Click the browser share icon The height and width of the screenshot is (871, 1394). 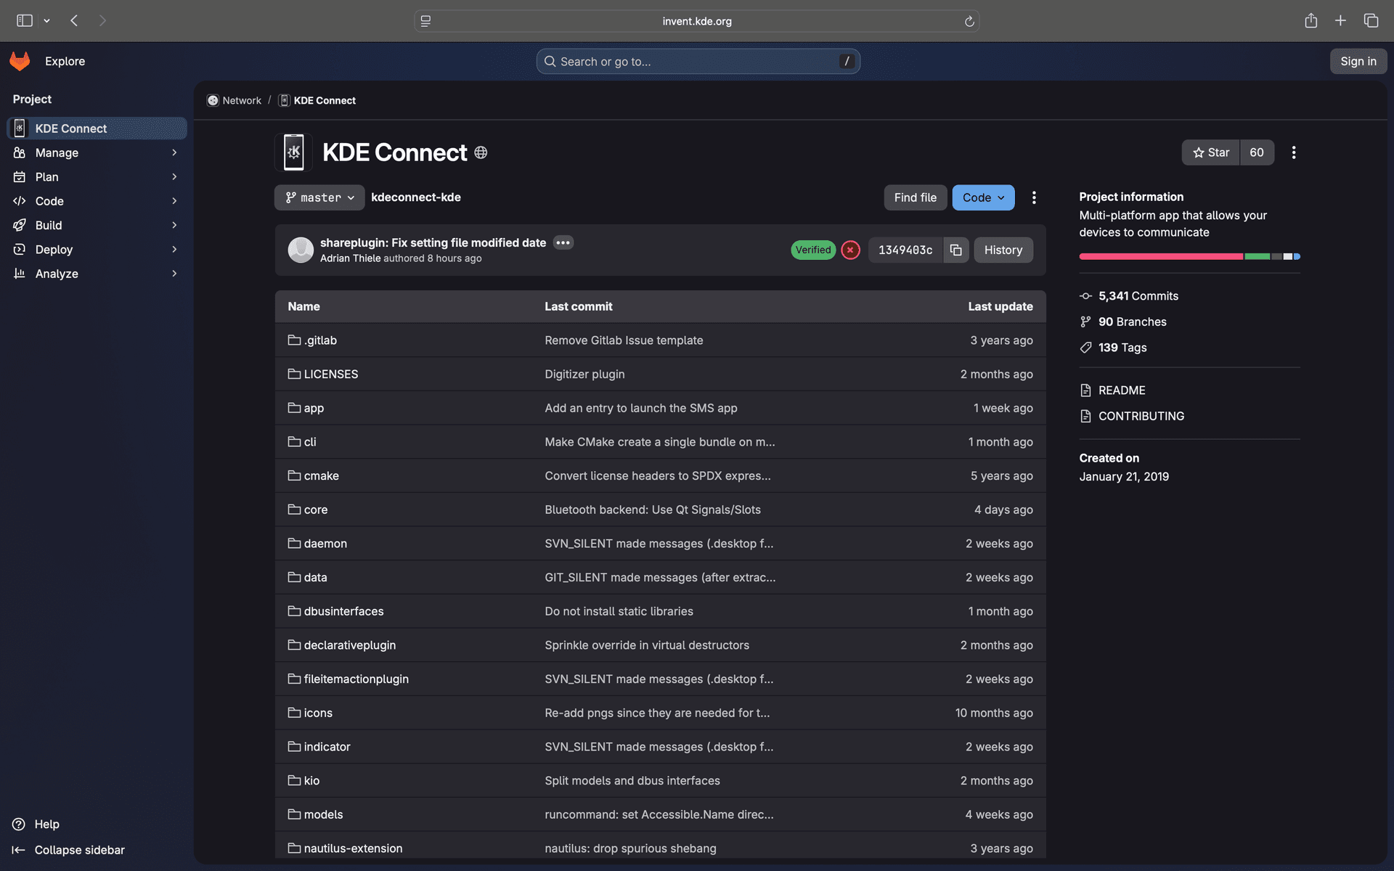(x=1311, y=20)
